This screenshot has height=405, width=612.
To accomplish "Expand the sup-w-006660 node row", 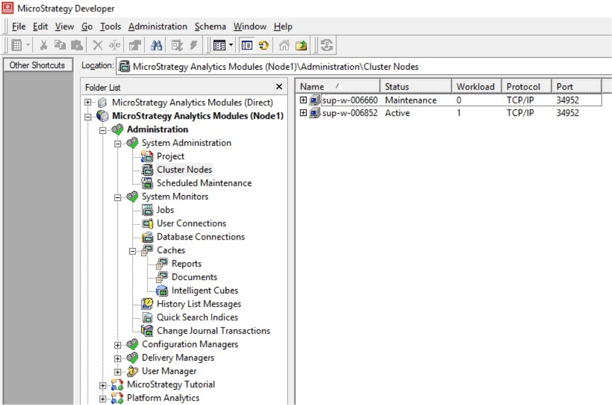I will 303,100.
